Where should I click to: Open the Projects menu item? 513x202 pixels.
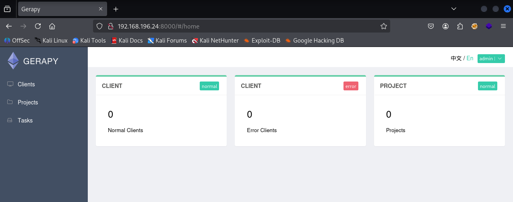coord(28,102)
